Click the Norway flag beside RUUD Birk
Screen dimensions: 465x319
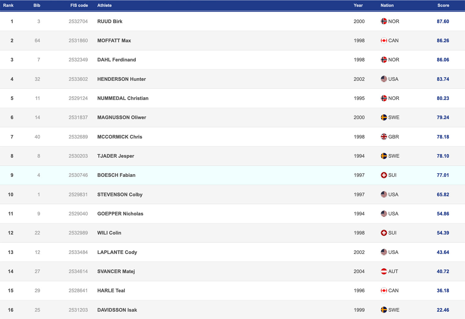tap(384, 21)
